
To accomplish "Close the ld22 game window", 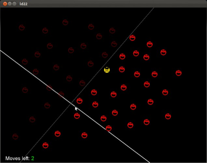I will (5, 4).
